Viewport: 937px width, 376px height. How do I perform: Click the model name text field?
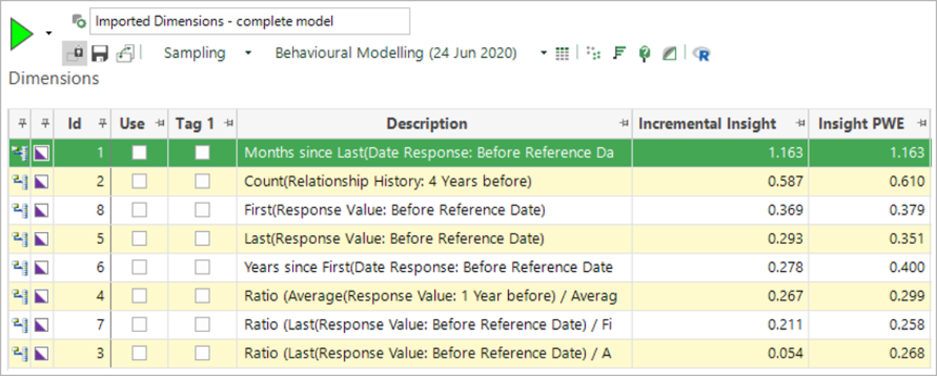250,21
